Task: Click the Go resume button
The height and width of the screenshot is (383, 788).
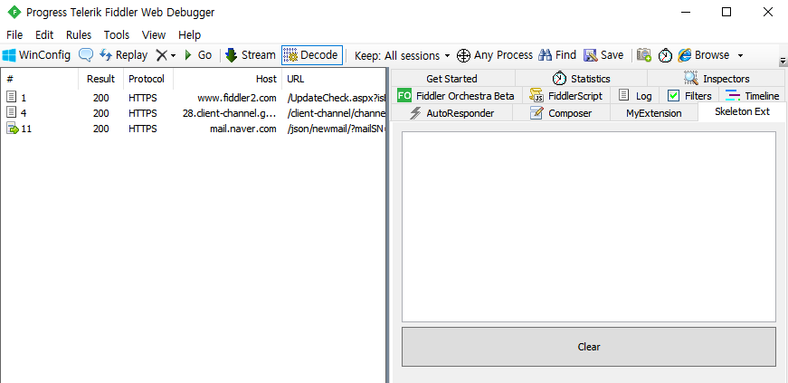Action: click(198, 55)
